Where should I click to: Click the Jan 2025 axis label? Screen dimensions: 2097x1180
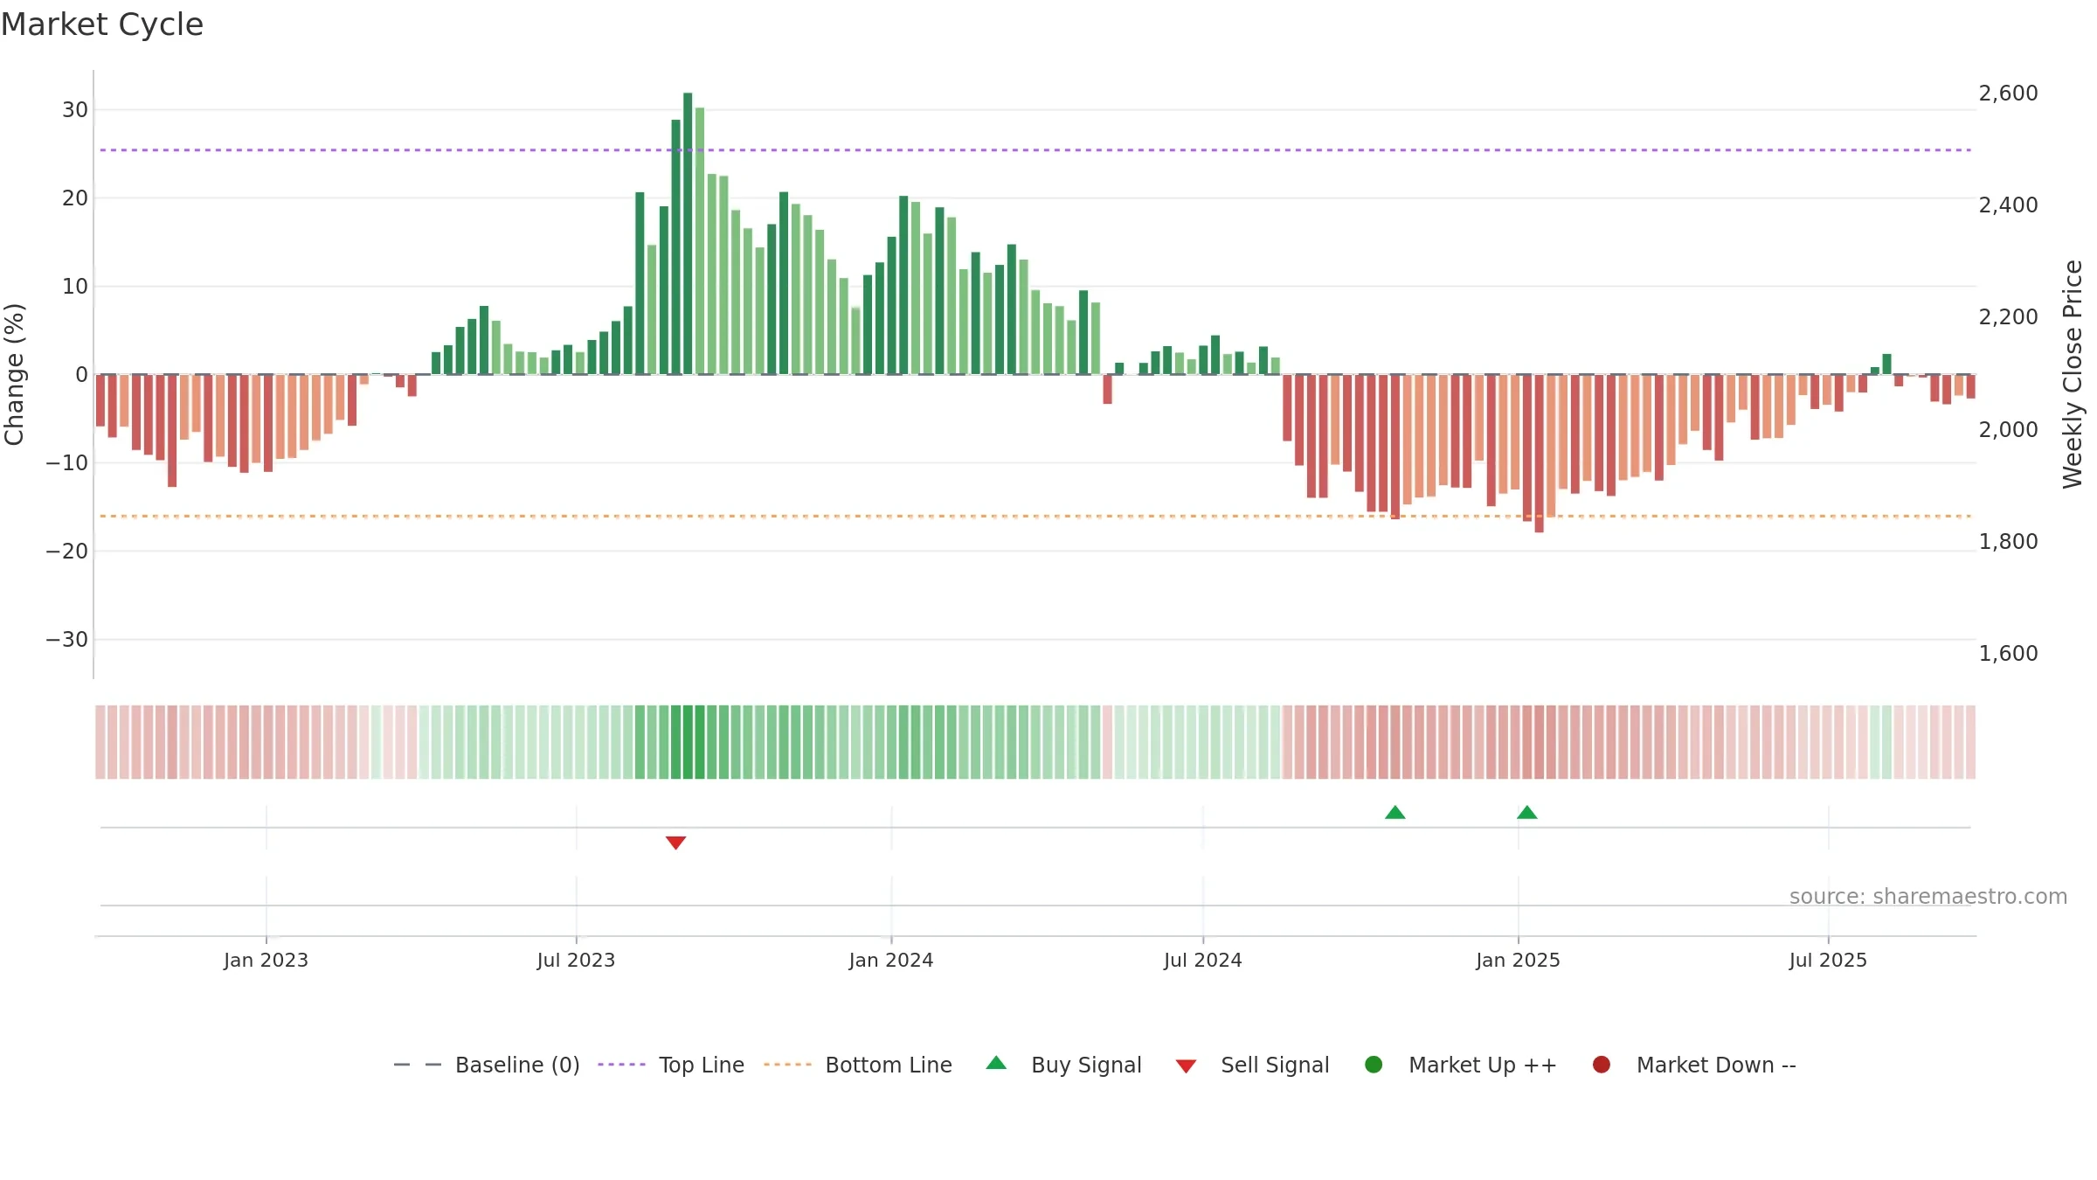pyautogui.click(x=1518, y=960)
